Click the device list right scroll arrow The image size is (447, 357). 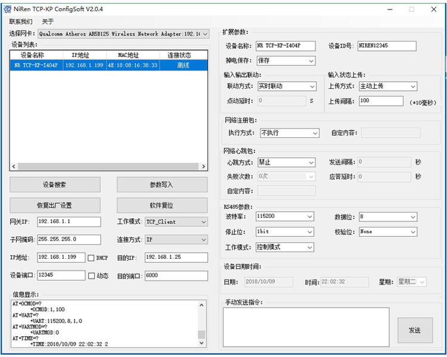click(203, 166)
